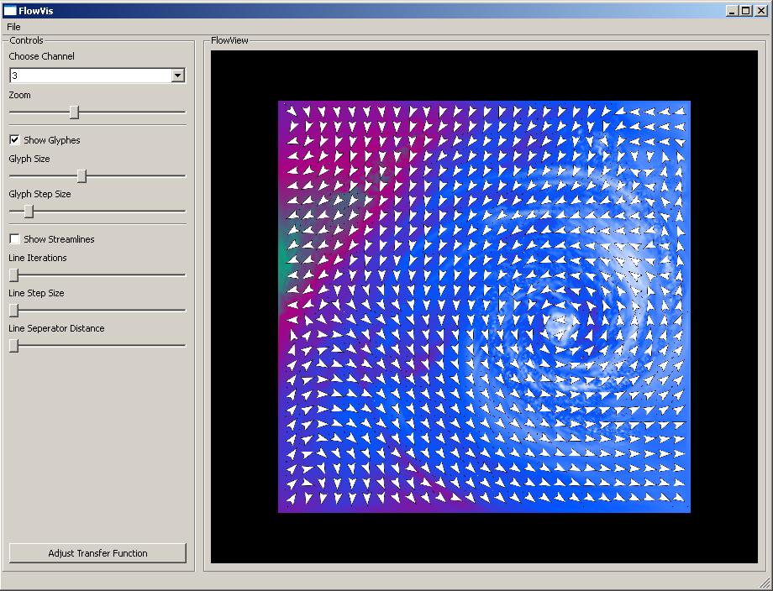This screenshot has height=591, width=773.
Task: Click the Glyph Size slider handle
Action: (x=82, y=175)
